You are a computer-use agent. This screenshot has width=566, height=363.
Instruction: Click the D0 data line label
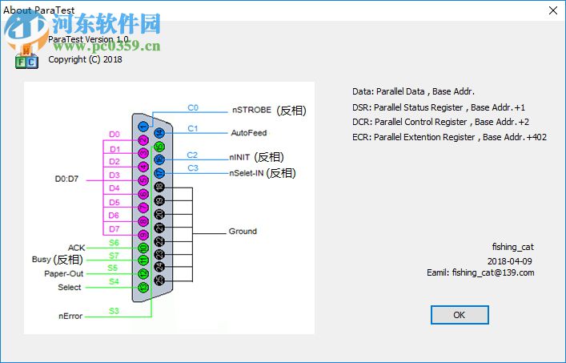point(114,135)
